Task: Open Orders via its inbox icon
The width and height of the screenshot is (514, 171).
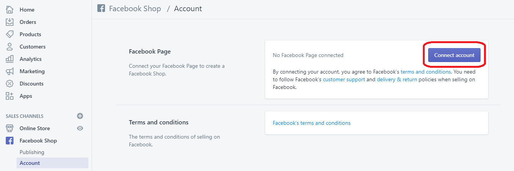Action: 10,22
